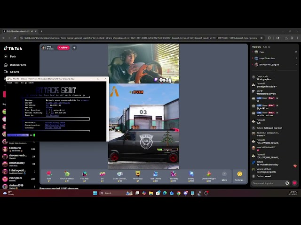Open Go LIVE in sidebar
Image resolution: width=301 pixels, height=225 pixels.
coord(12,72)
